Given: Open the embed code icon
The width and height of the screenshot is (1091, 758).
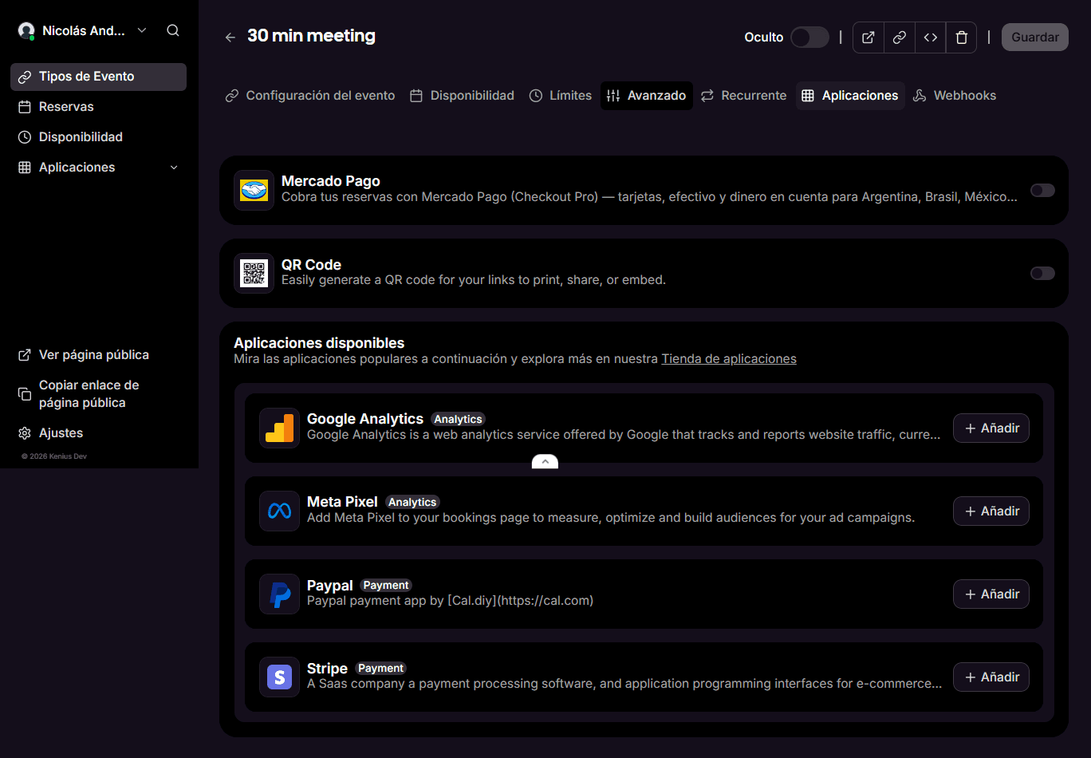Looking at the screenshot, I should [x=931, y=38].
